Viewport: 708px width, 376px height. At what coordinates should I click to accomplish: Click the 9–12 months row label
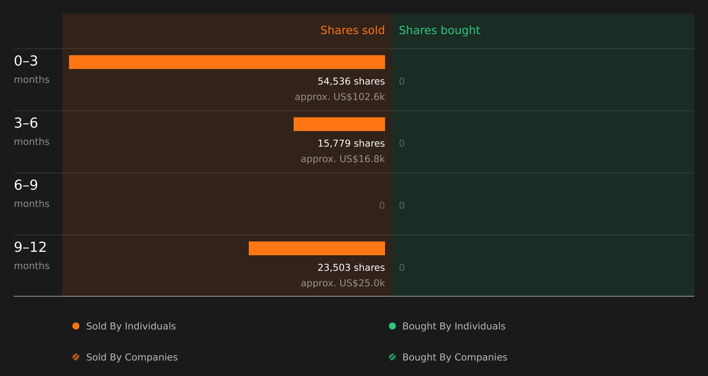click(31, 256)
